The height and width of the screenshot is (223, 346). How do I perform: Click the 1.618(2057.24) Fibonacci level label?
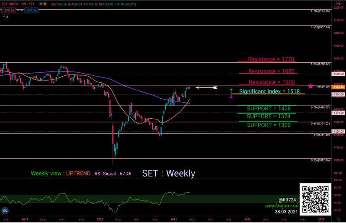pos(320,27)
